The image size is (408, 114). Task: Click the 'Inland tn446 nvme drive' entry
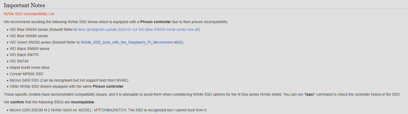pos(30,67)
